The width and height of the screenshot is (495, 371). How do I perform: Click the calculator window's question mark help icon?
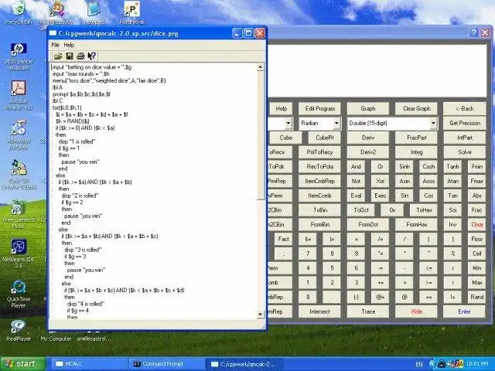[473, 32]
